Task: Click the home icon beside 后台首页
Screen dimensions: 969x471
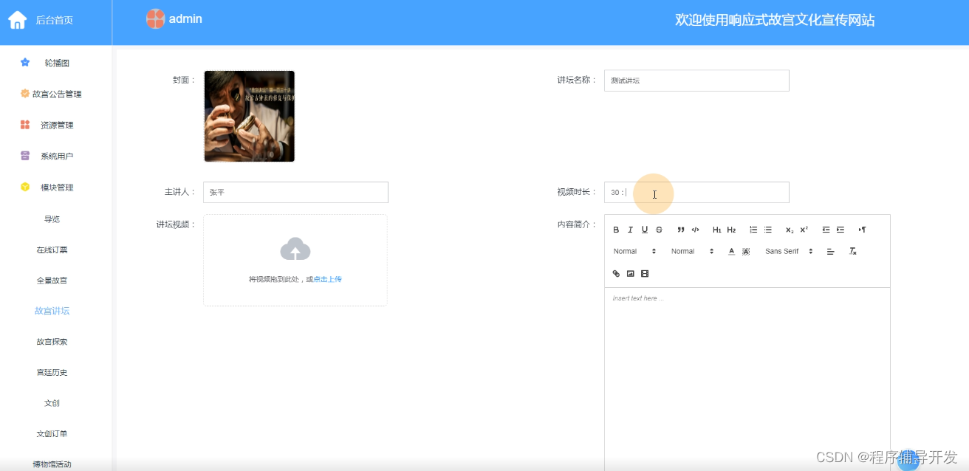Action: pos(18,20)
